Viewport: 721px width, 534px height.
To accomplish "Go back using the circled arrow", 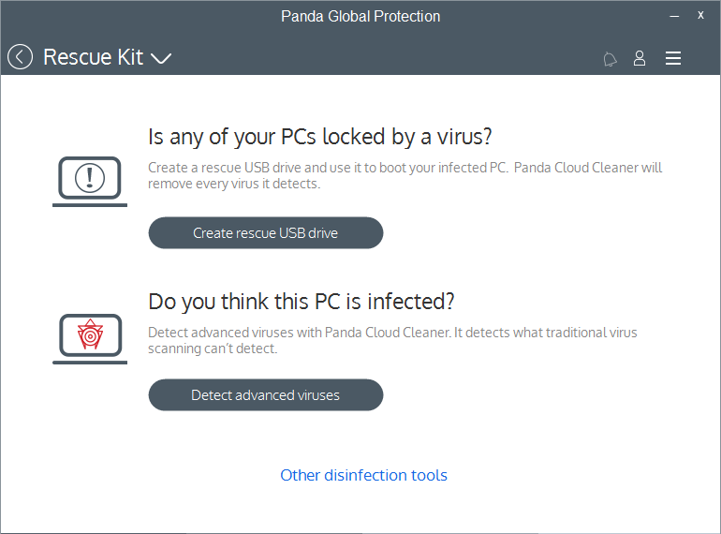I will click(20, 57).
